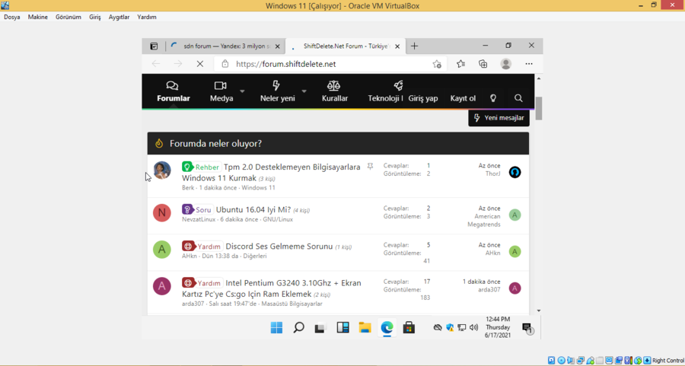The height and width of the screenshot is (366, 685).
Task: Open the Discord Ses Gelmeme Sorunu thread
Action: pyautogui.click(x=279, y=247)
